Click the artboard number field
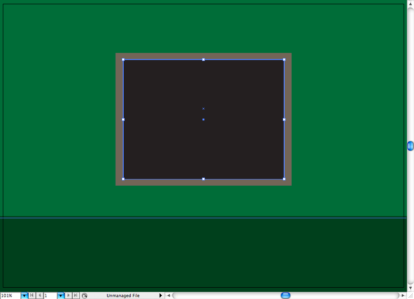 tap(50, 296)
